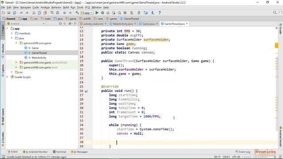Click the Cut scissors icon
The width and height of the screenshot is (283, 159).
pyautogui.click(x=34, y=13)
